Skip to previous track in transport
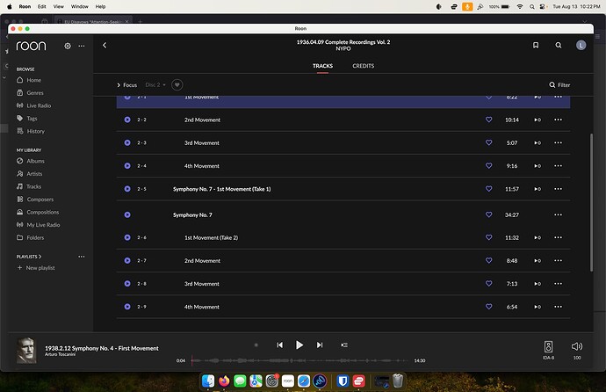The height and width of the screenshot is (392, 606). (x=280, y=345)
